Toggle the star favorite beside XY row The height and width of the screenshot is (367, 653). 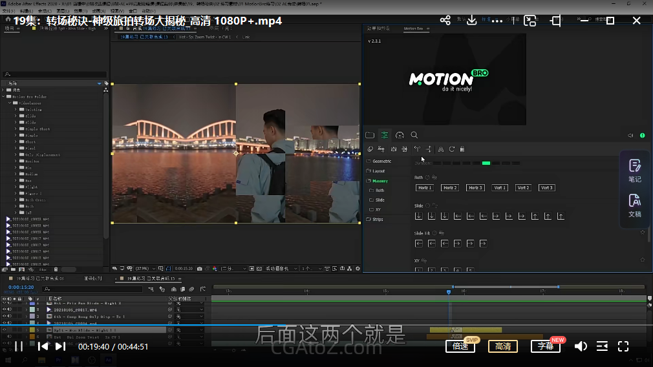(642, 260)
